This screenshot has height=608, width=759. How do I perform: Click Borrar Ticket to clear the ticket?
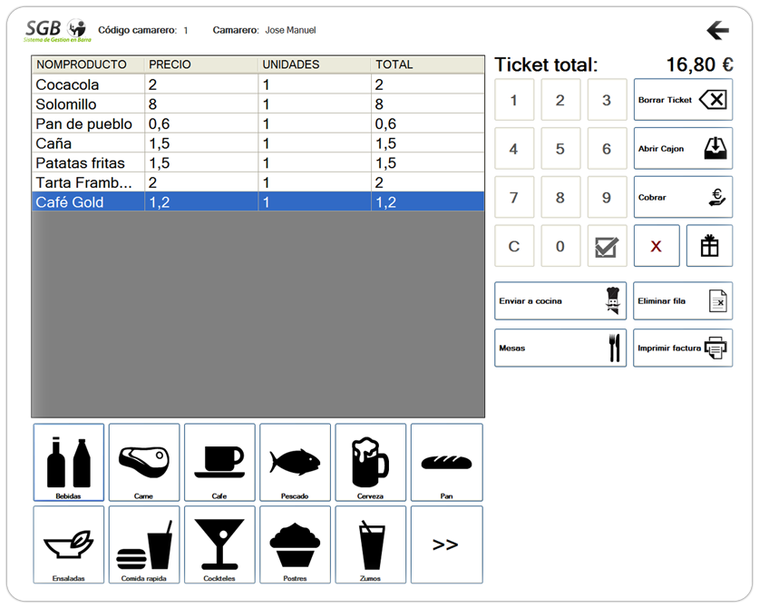[684, 100]
